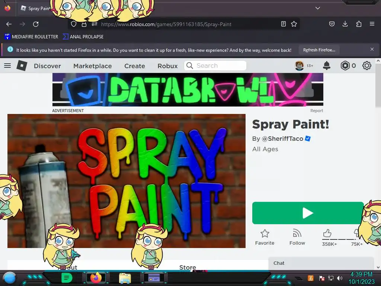Viewport: 381px width, 286px height.
Task: Open the Windows Start orb
Action: click(x=10, y=278)
